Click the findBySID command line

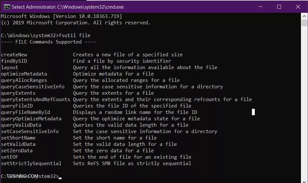(86, 61)
